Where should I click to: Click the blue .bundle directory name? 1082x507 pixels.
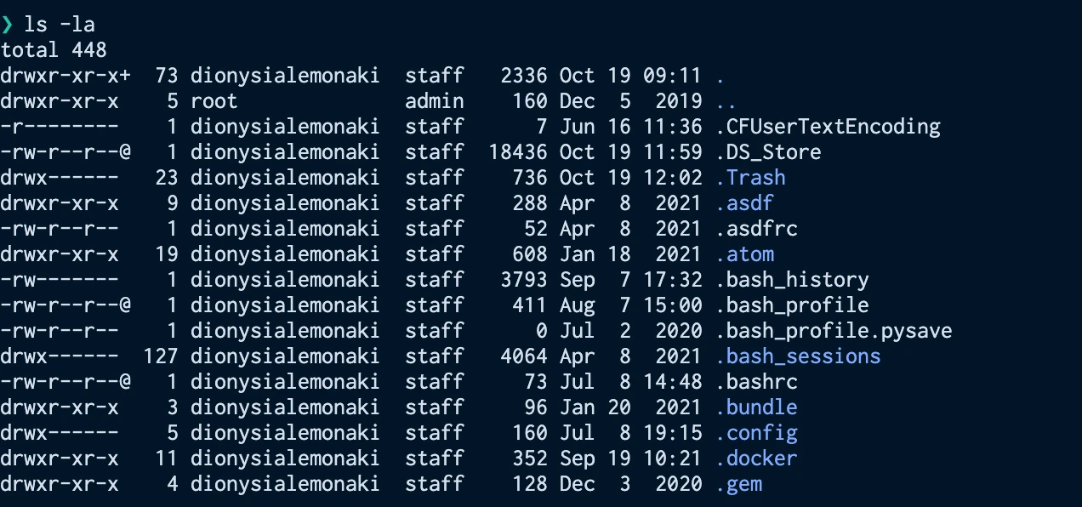[756, 407]
